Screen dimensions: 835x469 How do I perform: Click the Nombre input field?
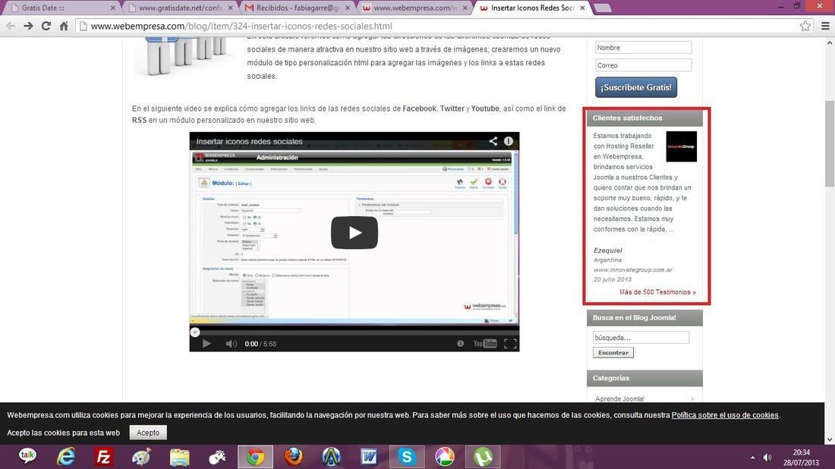(x=643, y=47)
